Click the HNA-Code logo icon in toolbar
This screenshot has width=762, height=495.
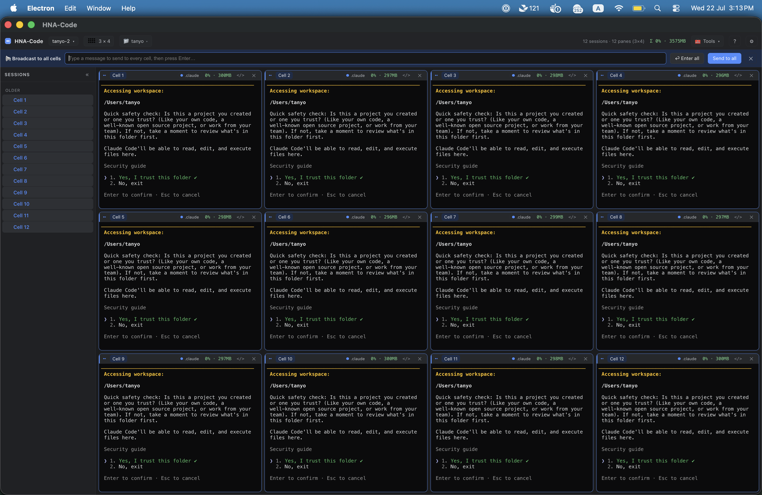(8, 41)
